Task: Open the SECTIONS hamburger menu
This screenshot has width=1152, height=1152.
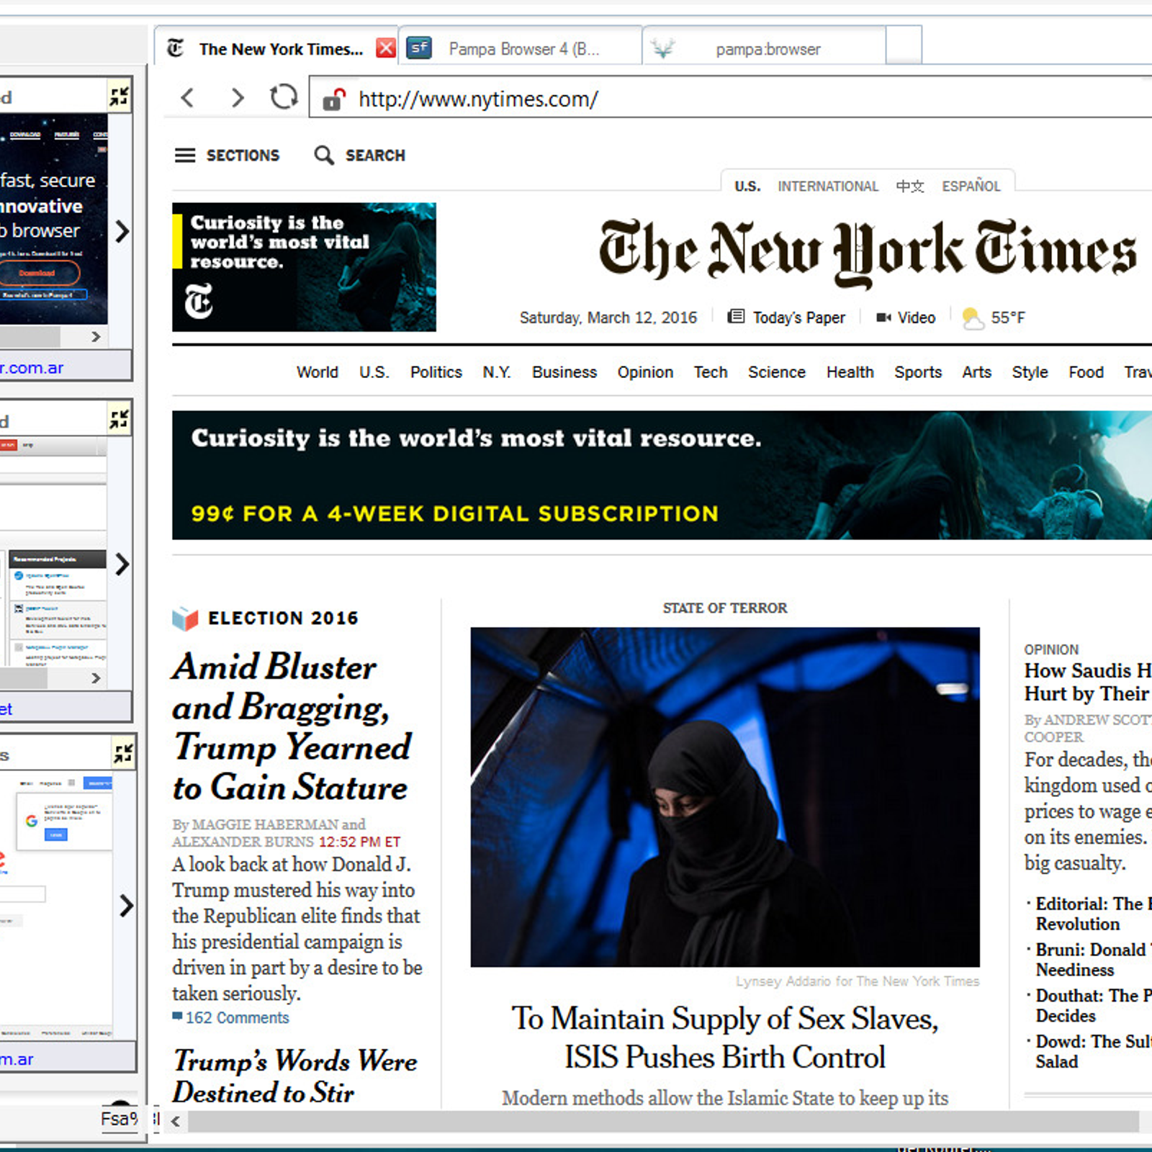Action: tap(227, 155)
